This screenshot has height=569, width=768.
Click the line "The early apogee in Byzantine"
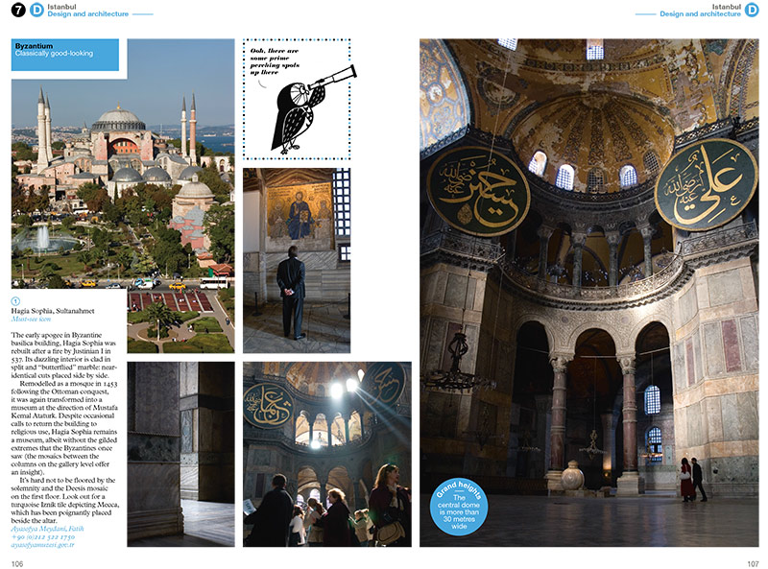(x=57, y=335)
